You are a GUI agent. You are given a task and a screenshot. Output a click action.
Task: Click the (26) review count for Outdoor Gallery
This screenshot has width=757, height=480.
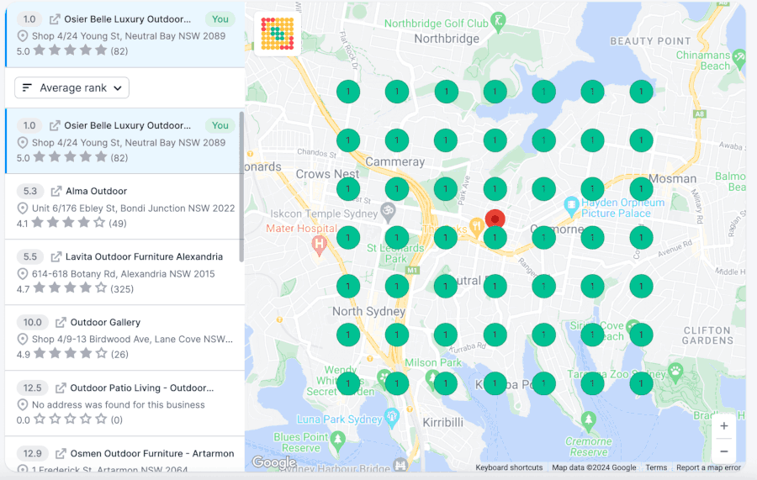point(119,355)
